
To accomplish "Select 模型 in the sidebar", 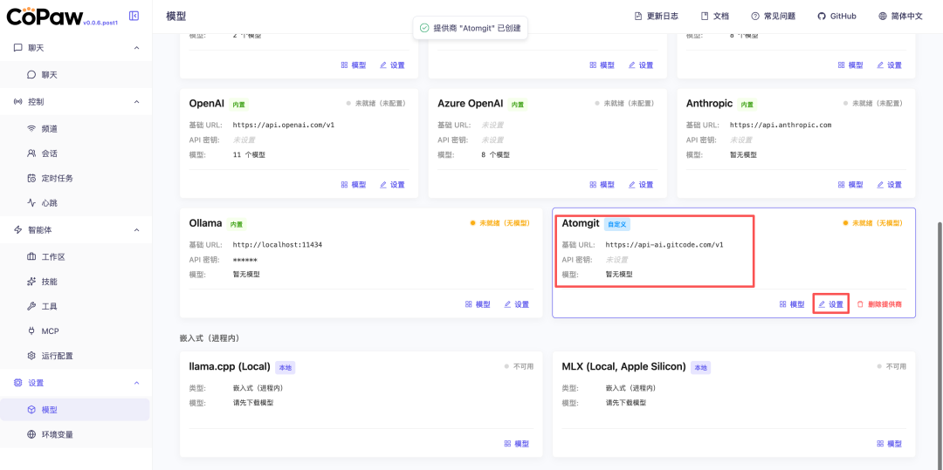I will 75,409.
